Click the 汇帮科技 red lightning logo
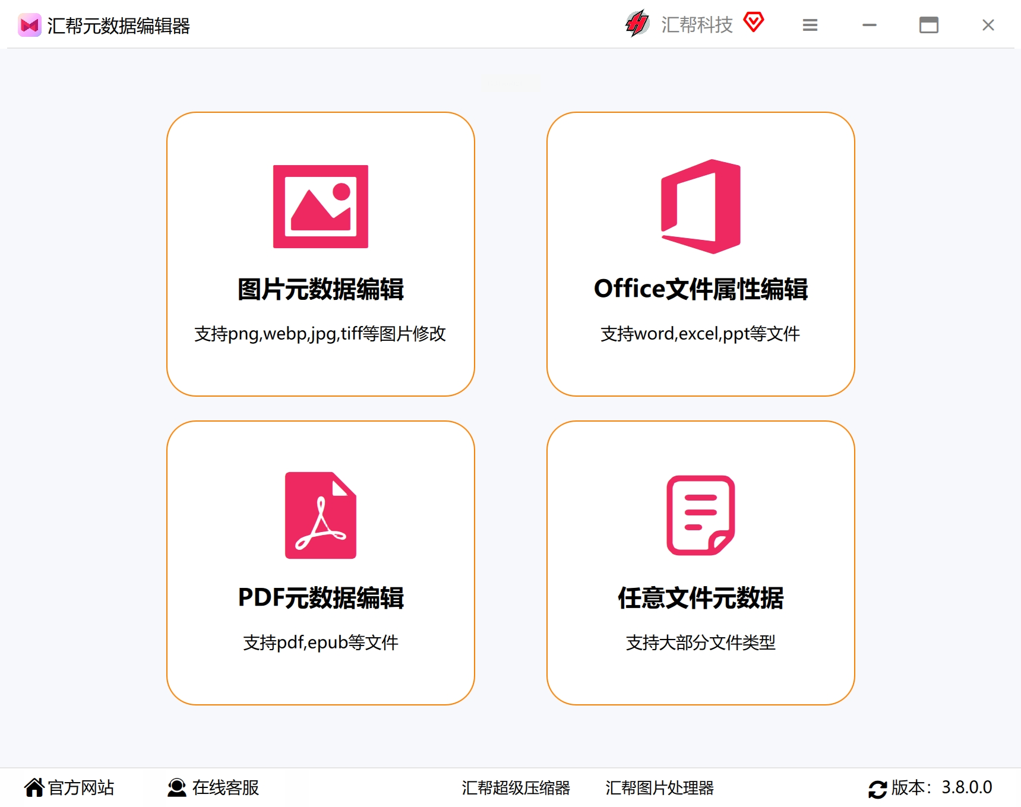This screenshot has width=1021, height=807. click(x=638, y=24)
